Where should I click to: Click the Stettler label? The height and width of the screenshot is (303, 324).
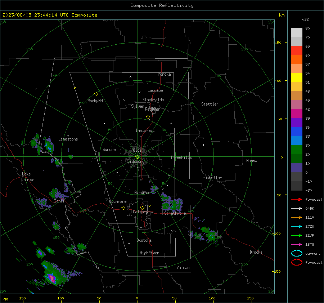pyautogui.click(x=210, y=104)
